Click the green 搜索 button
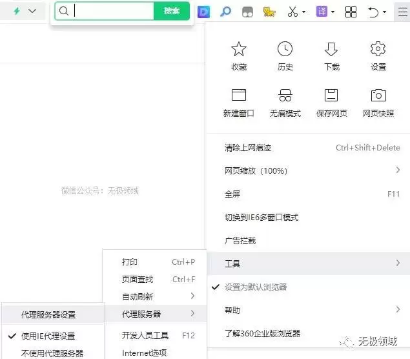The width and height of the screenshot is (410, 359). tap(172, 11)
